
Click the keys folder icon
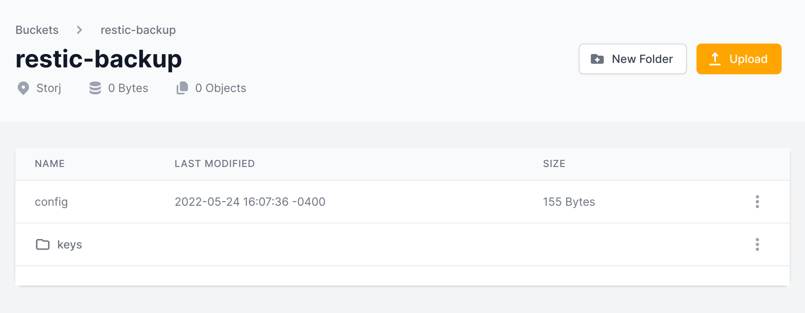(x=43, y=244)
